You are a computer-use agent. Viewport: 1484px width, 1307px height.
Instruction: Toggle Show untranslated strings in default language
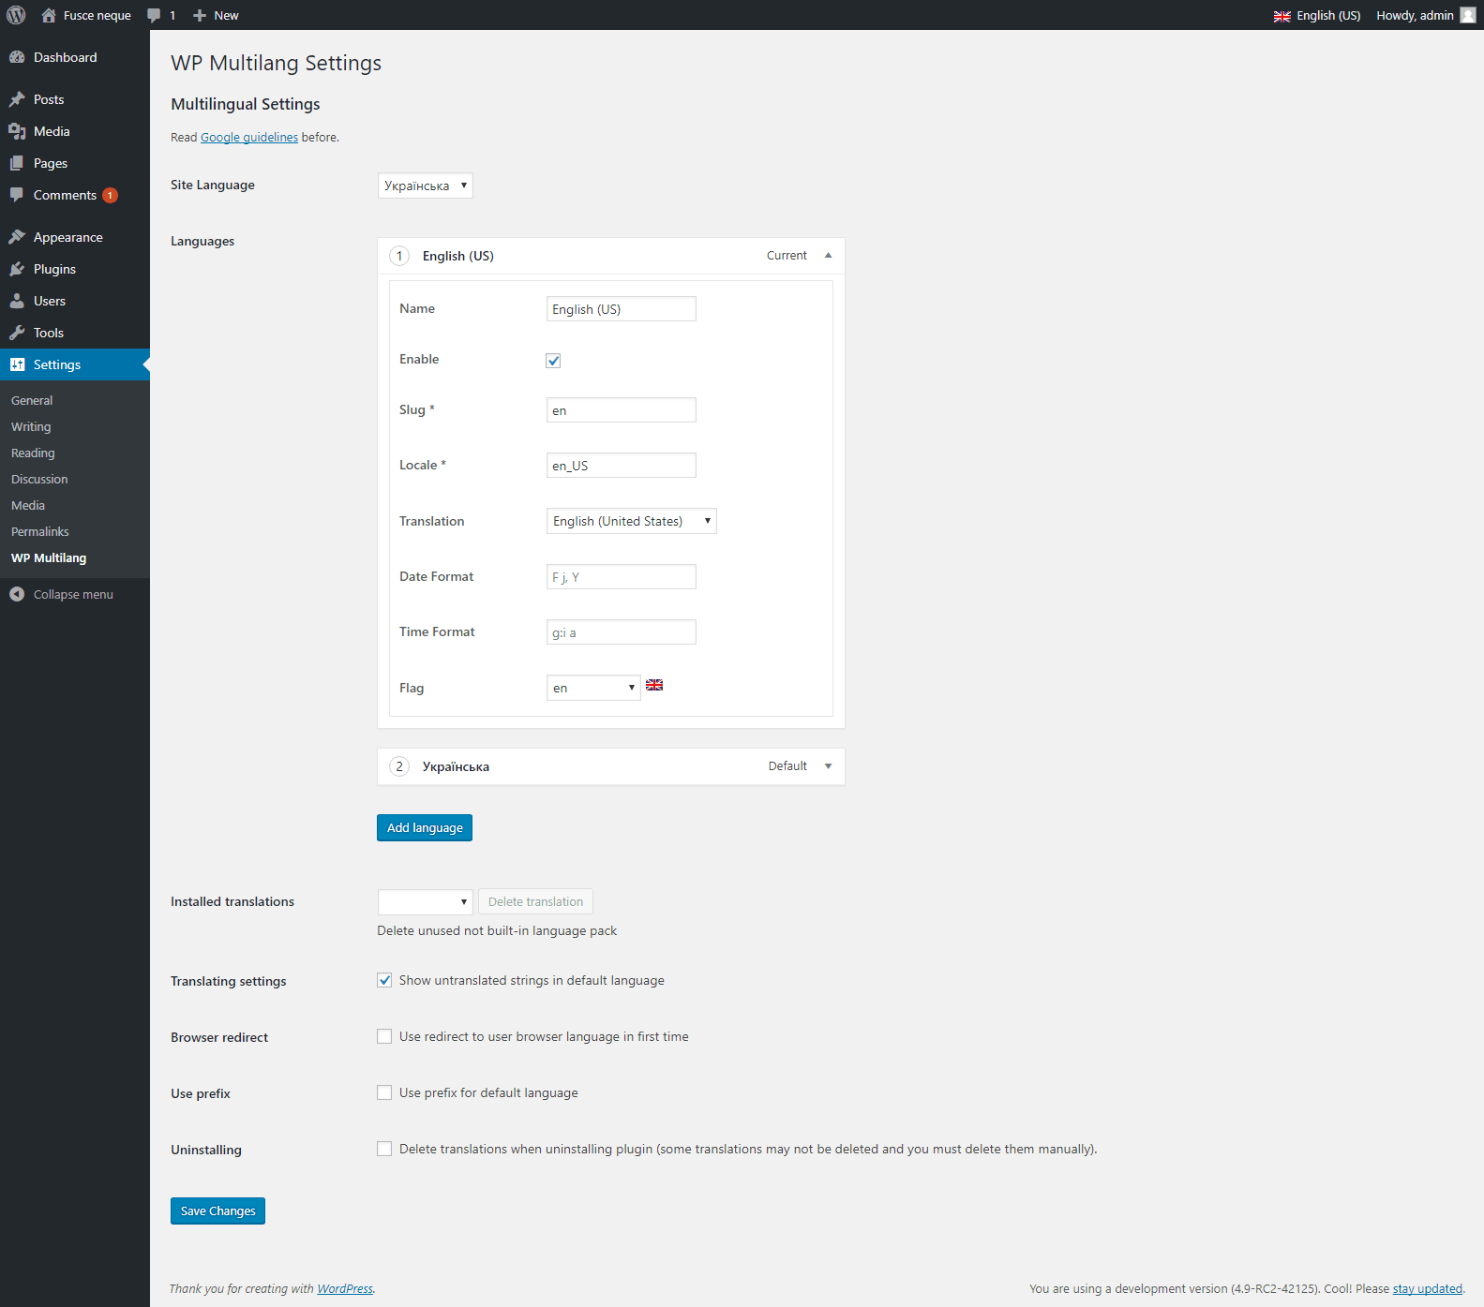(x=384, y=980)
